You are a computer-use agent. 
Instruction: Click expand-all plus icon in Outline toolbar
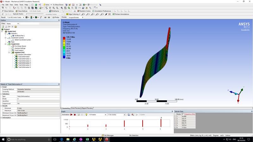(12, 27)
